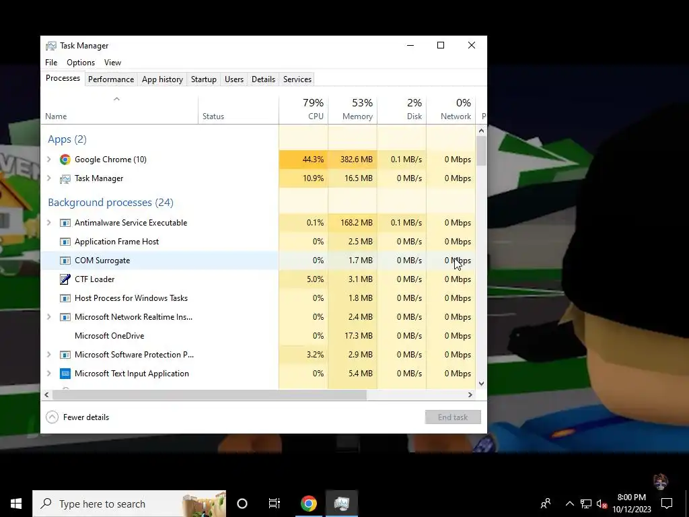Screen dimensions: 689x517
Task: Sort by the Memory column header
Action: tap(353, 110)
